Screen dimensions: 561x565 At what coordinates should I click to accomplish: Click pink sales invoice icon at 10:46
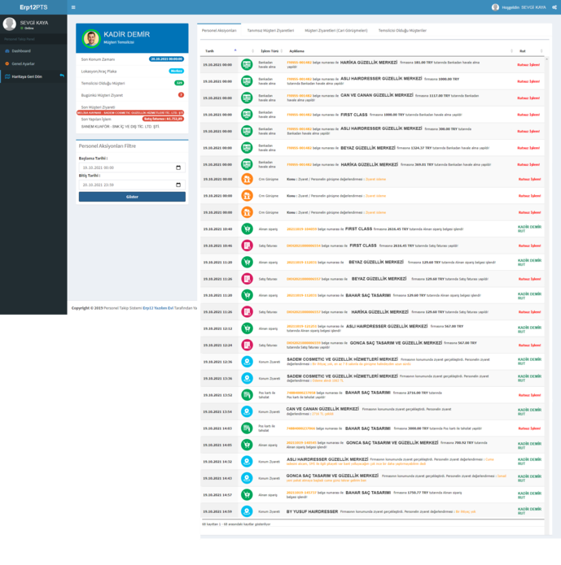pos(247,246)
